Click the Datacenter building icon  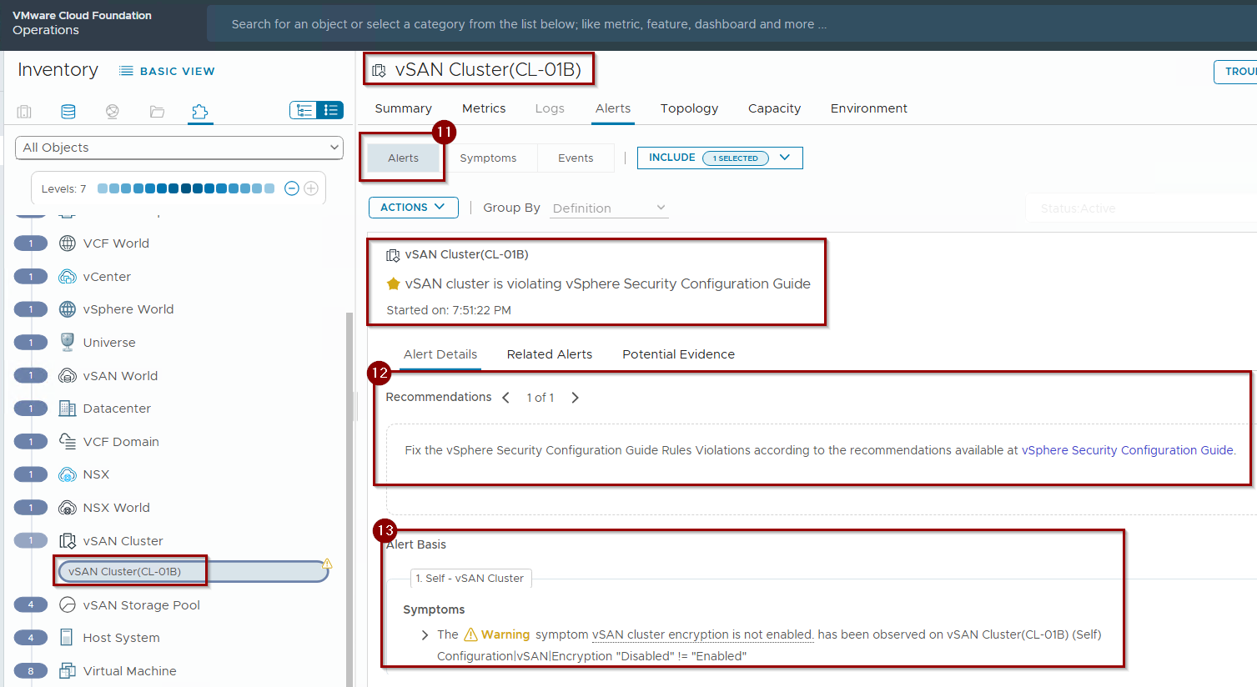[68, 409]
